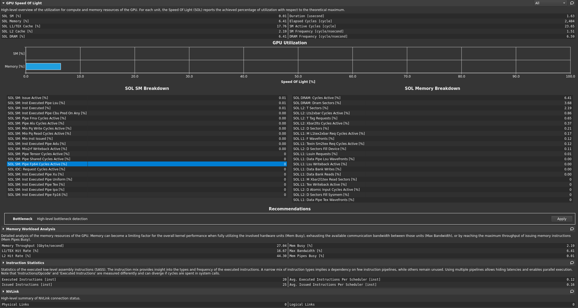578x308 pixels.
Task: Click comment icon for GPU Speed Of Light
Action: pos(572,3)
